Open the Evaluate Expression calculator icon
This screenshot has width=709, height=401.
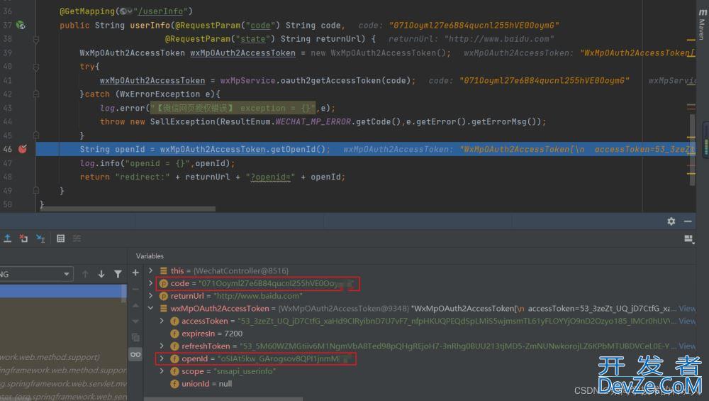point(60,238)
